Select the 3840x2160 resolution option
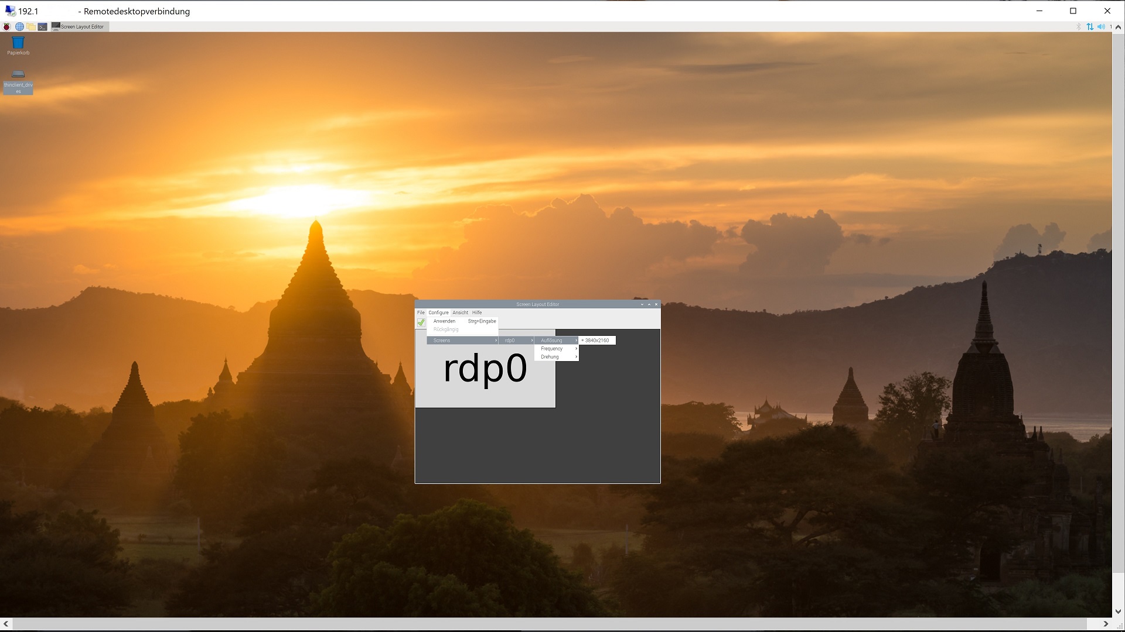 click(596, 340)
